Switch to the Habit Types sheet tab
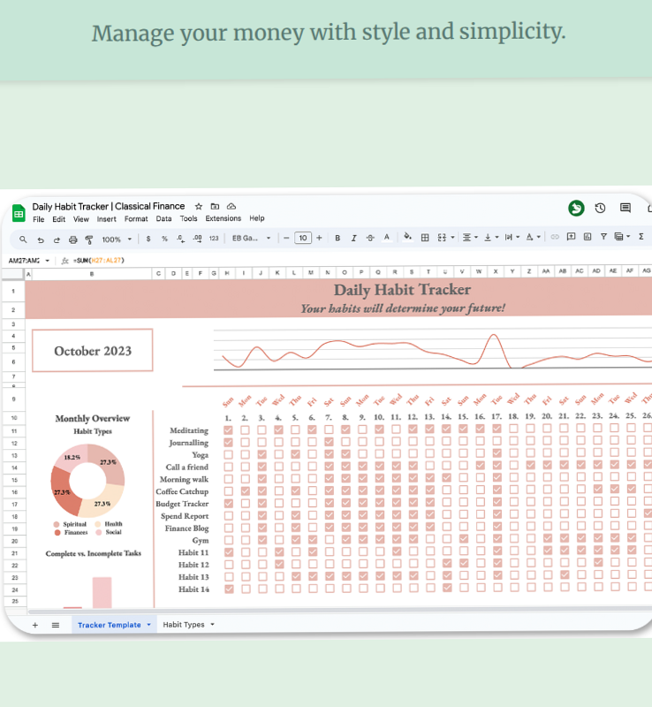Screen dimensions: 652x707 click(188, 625)
